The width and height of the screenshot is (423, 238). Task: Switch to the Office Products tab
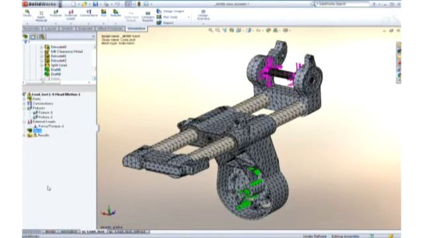pyautogui.click(x=110, y=28)
